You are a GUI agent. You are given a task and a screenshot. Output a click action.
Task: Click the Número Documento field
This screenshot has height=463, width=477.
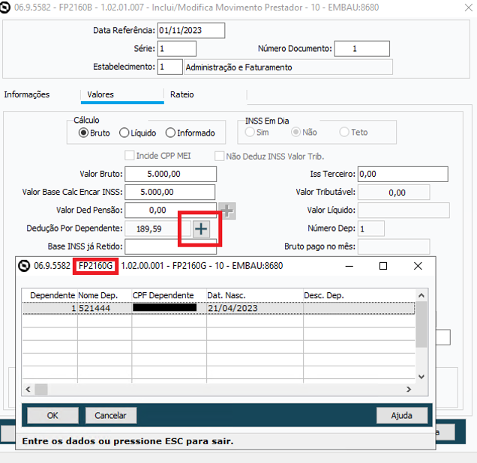(x=362, y=49)
